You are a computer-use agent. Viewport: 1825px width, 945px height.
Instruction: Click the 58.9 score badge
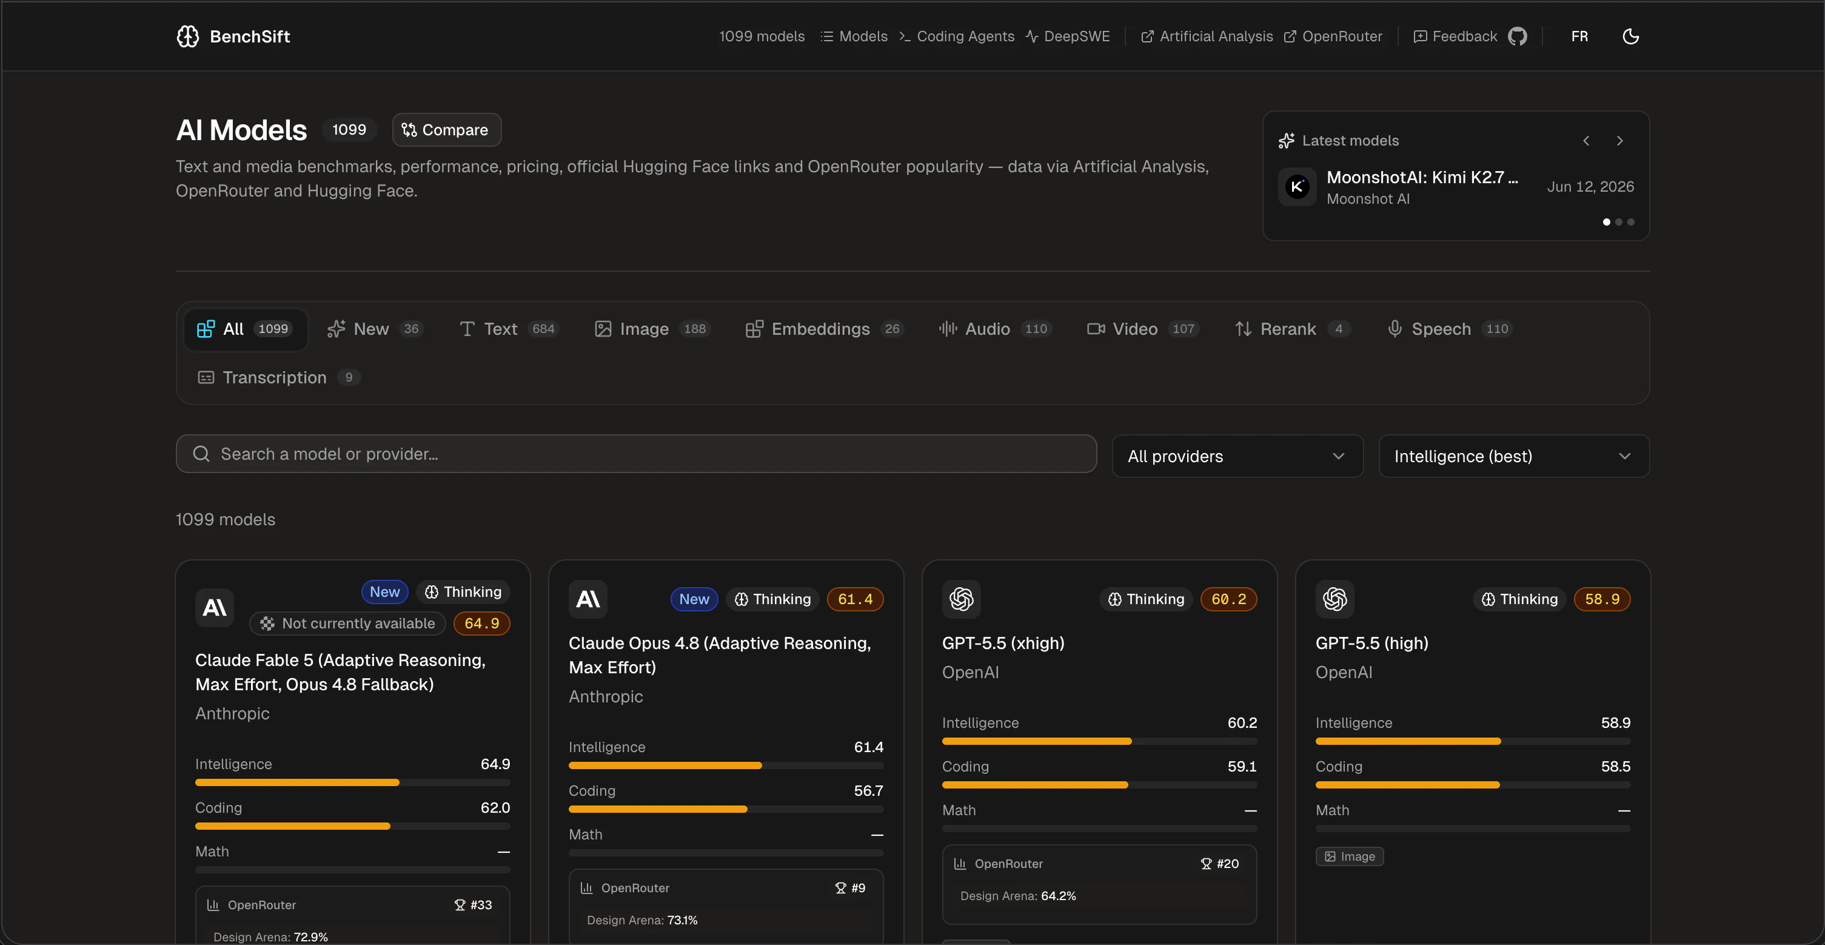click(x=1602, y=599)
